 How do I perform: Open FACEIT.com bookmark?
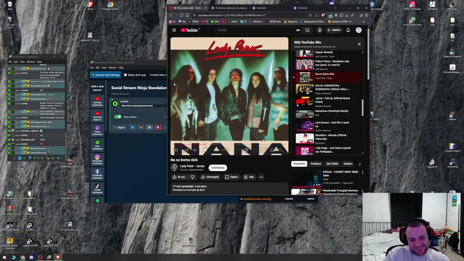(x=273, y=21)
